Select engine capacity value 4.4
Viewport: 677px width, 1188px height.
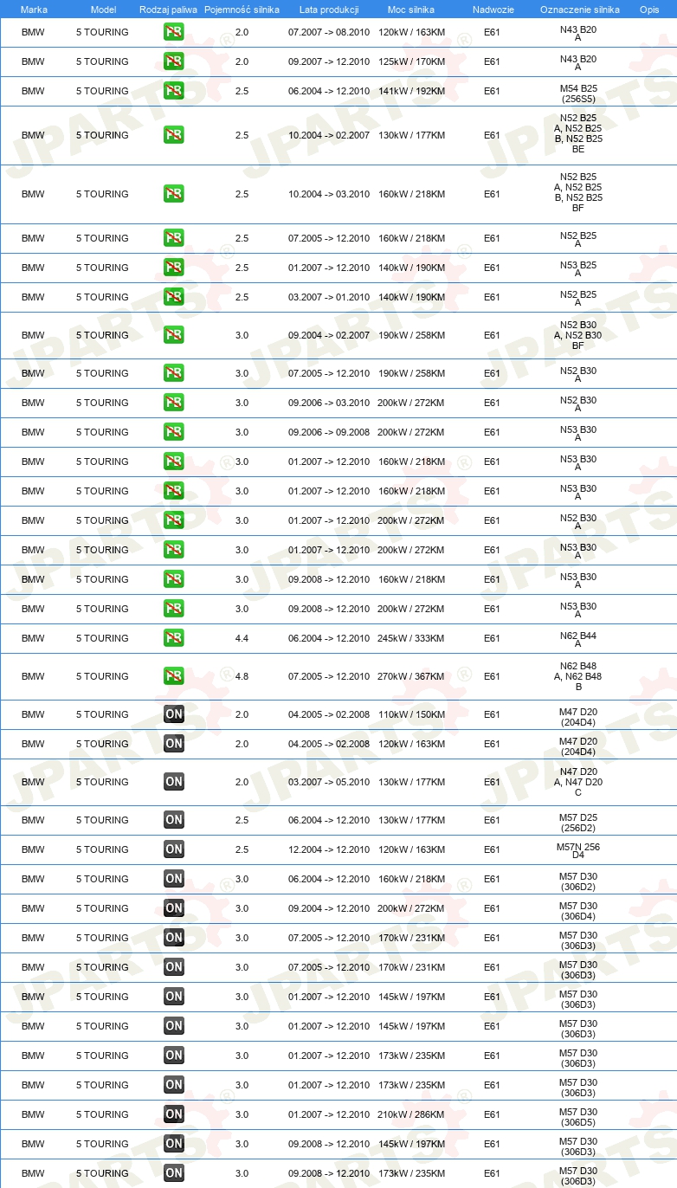click(242, 638)
